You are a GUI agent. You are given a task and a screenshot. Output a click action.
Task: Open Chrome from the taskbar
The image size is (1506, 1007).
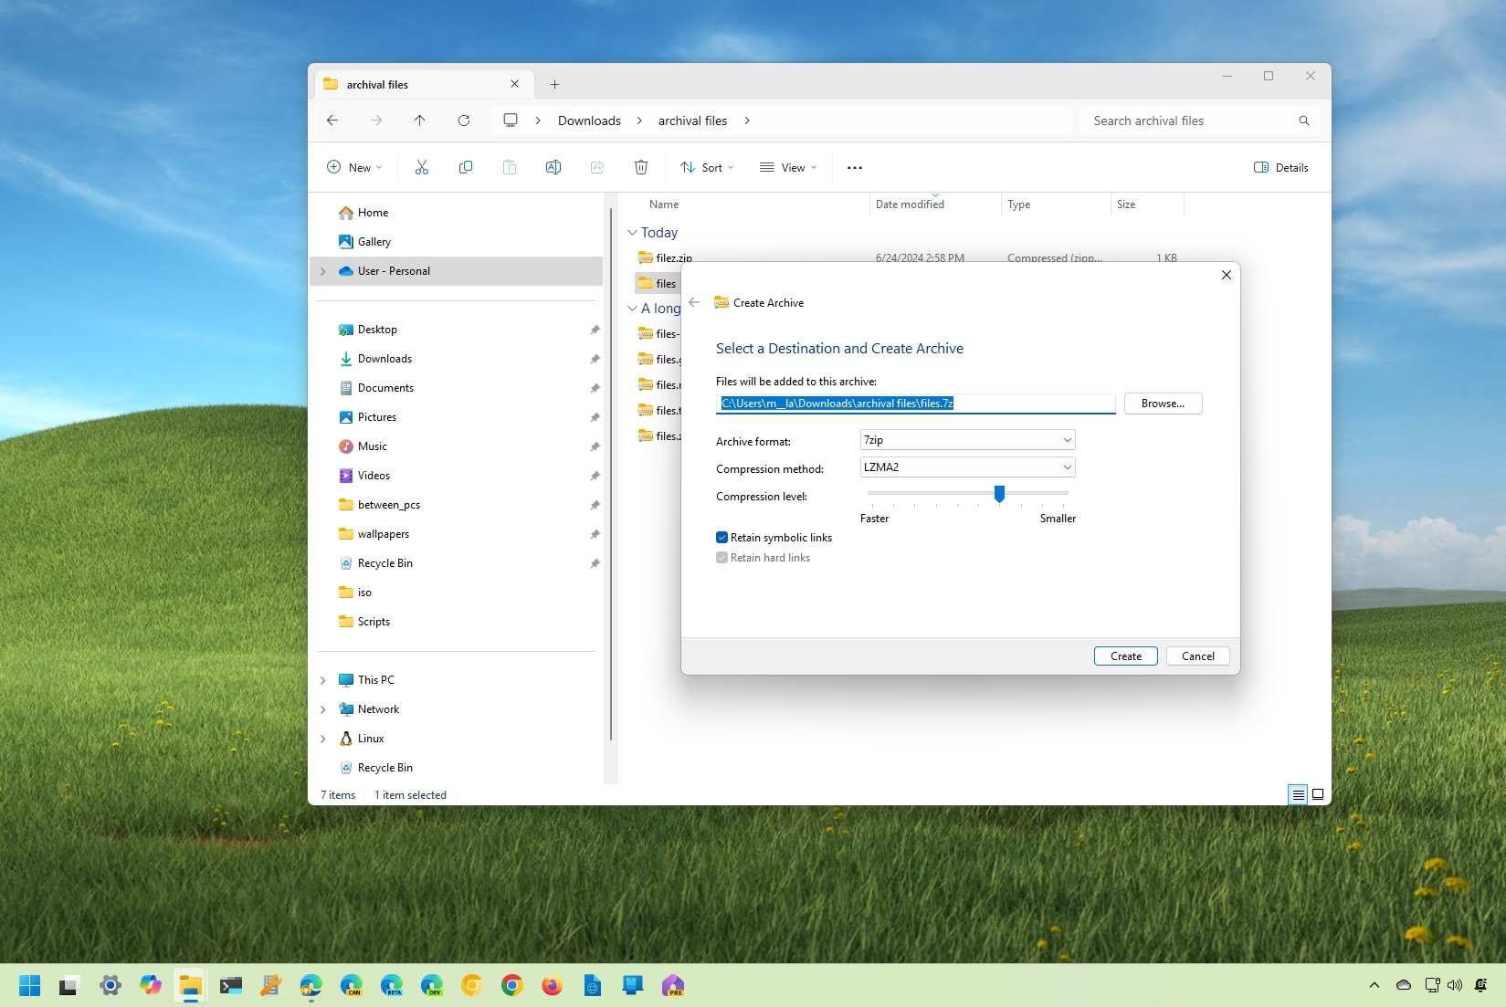pos(511,985)
